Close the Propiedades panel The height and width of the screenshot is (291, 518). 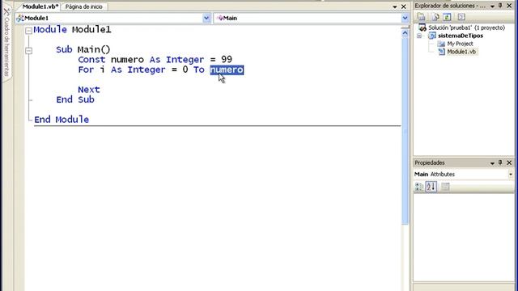pos(509,162)
